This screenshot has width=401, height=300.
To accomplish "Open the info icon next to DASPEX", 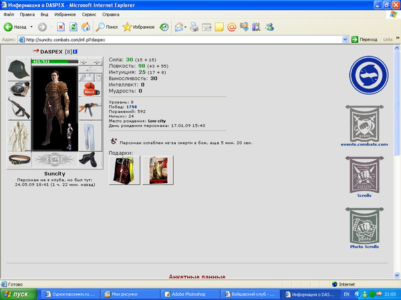I will coord(75,51).
